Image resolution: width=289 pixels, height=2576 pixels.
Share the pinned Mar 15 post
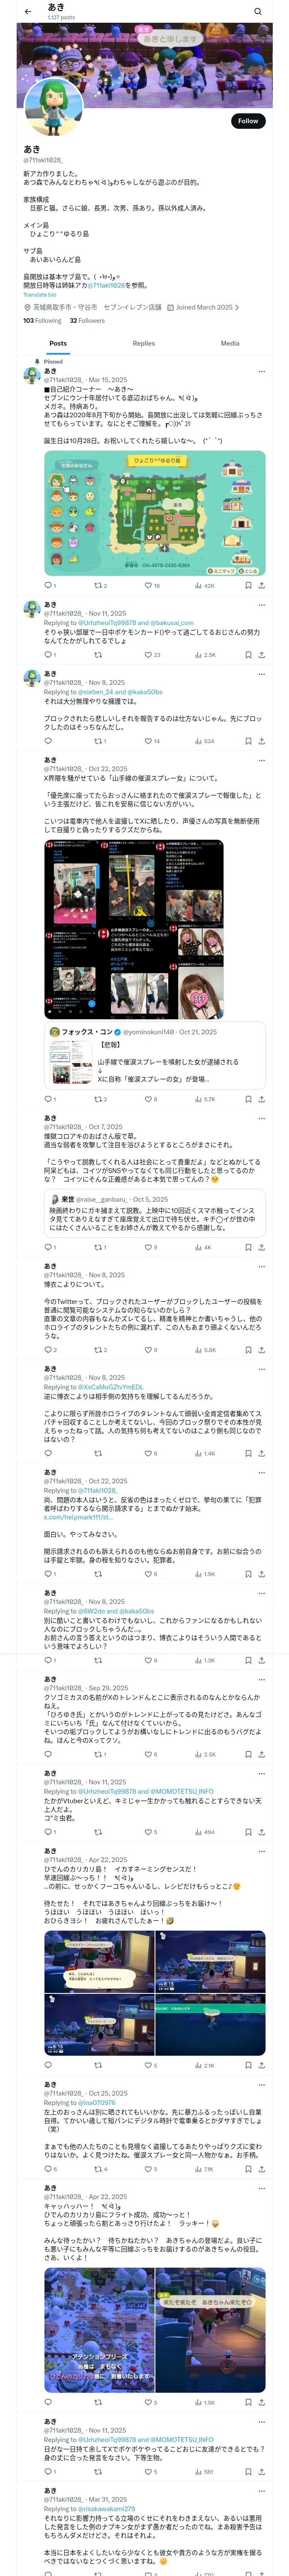point(261,586)
